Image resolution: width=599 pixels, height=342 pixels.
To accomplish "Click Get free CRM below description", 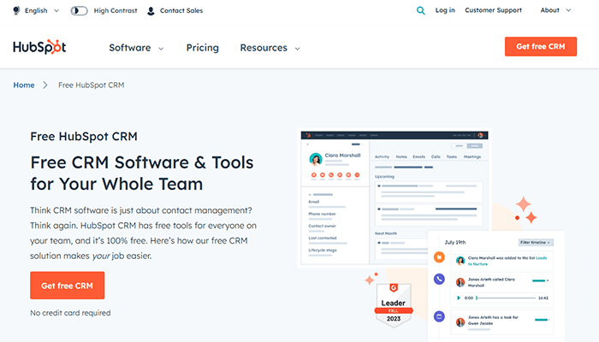I will pyautogui.click(x=67, y=286).
